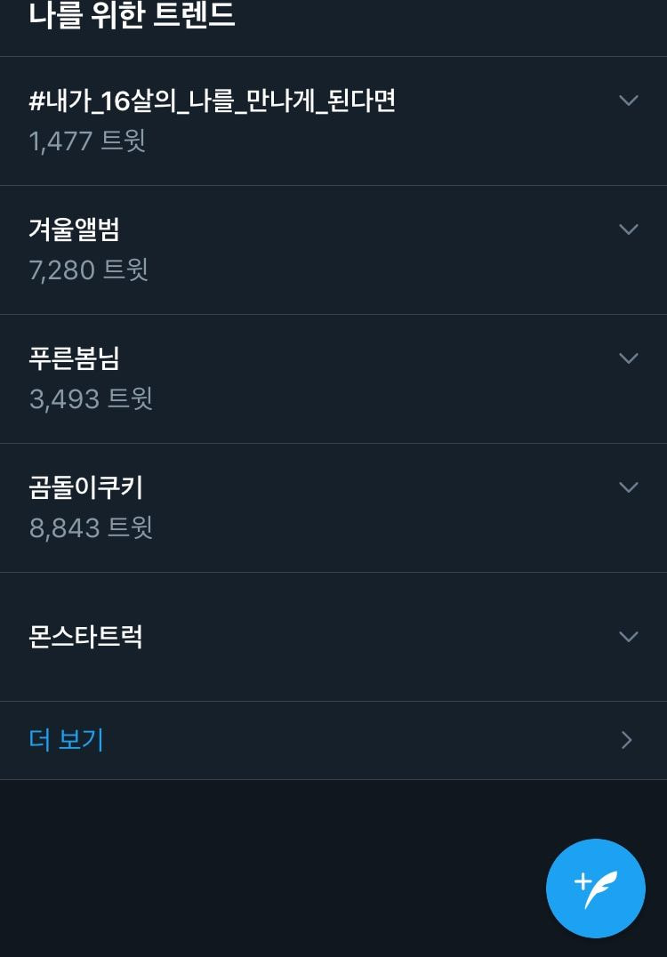Click the right arrow beside 더 보기
The height and width of the screenshot is (957, 667).
point(627,740)
